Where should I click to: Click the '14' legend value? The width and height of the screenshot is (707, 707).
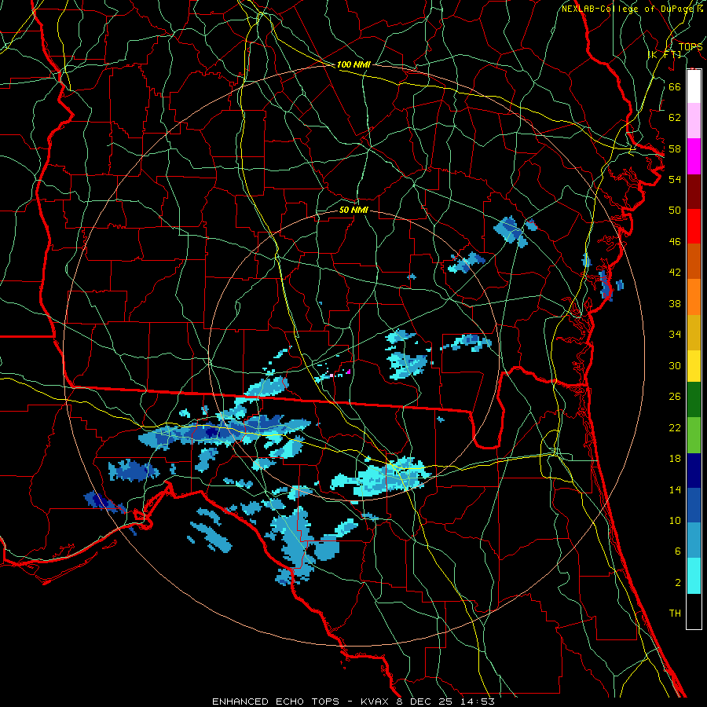click(675, 489)
